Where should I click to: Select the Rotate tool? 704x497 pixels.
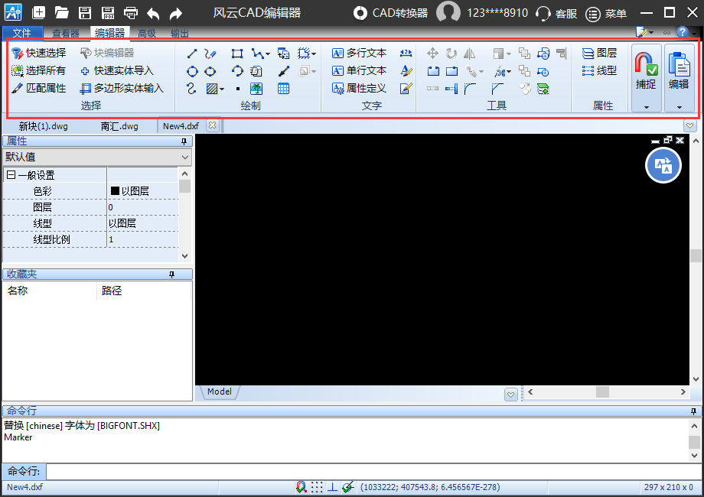coord(451,54)
